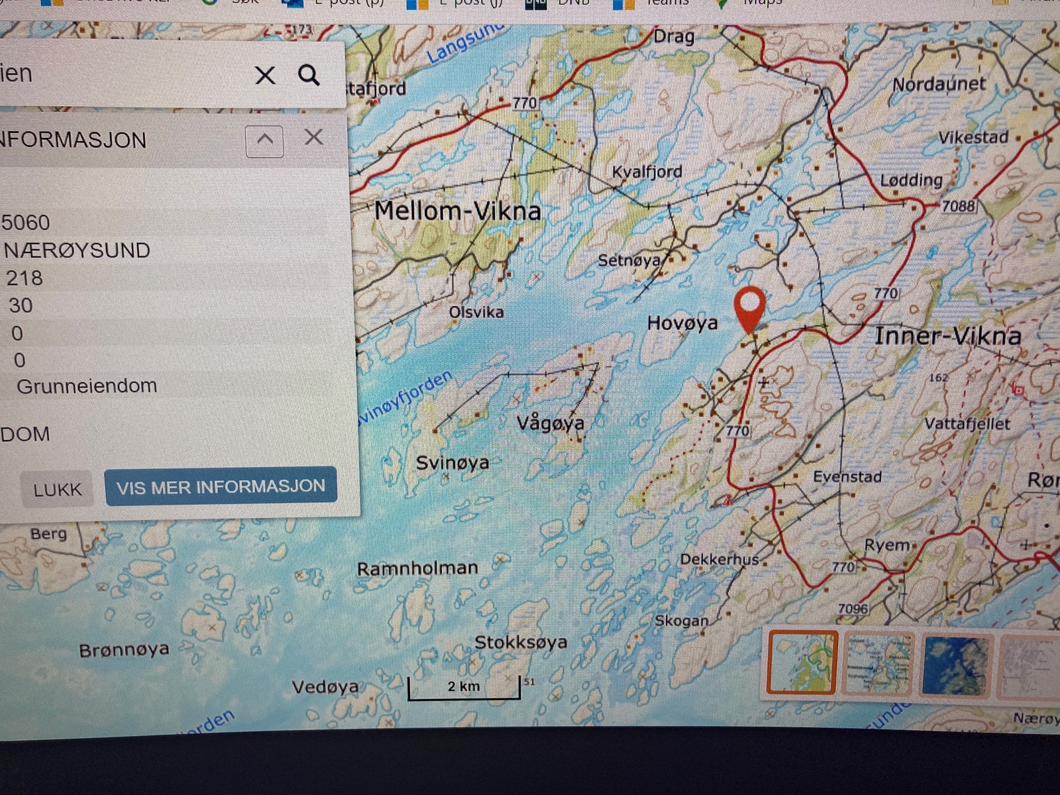This screenshot has width=1060, height=795.
Task: Click the Mellom-Vikna map label
Action: pyautogui.click(x=458, y=211)
